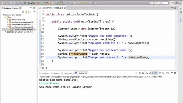The height and width of the screenshot is (103, 183).
Task: Click the Open Perspective icon
Action: coord(172,3)
